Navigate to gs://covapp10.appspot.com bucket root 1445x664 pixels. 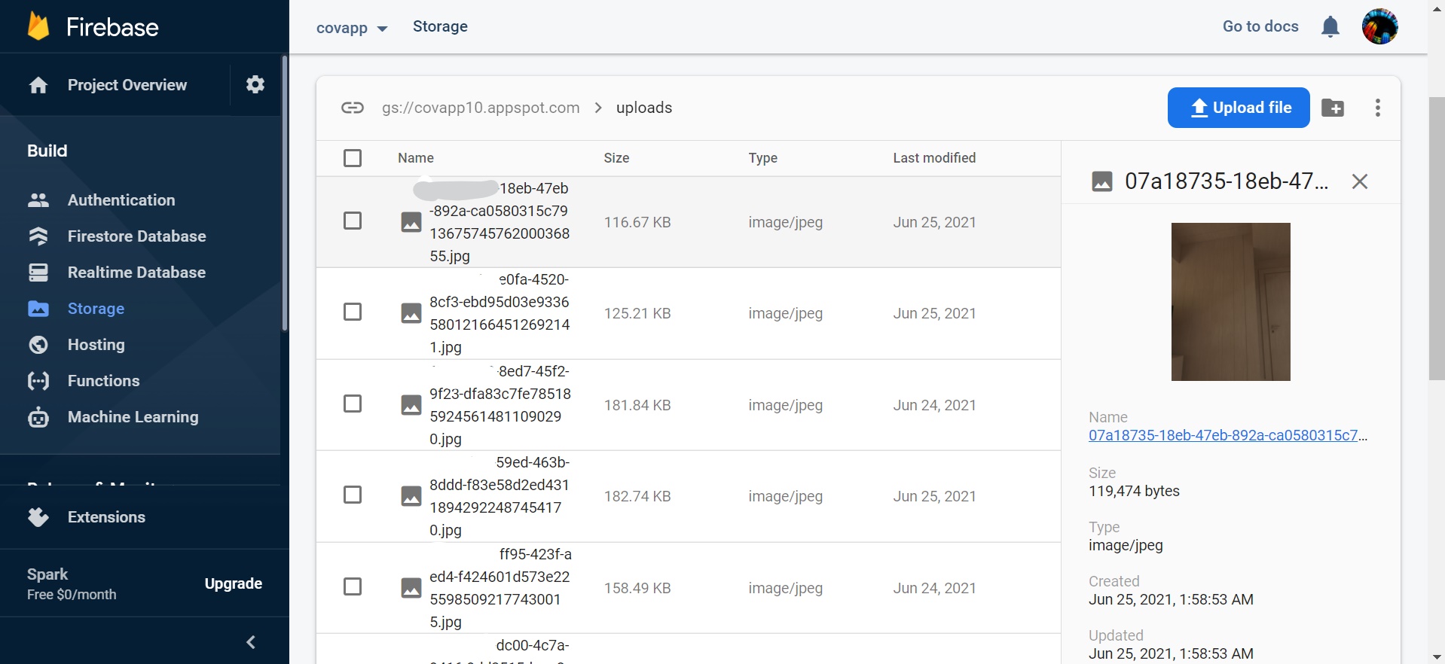pyautogui.click(x=481, y=108)
